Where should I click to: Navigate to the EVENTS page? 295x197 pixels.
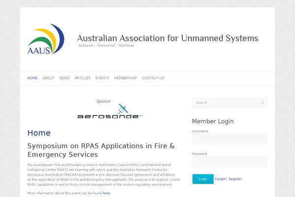[102, 78]
